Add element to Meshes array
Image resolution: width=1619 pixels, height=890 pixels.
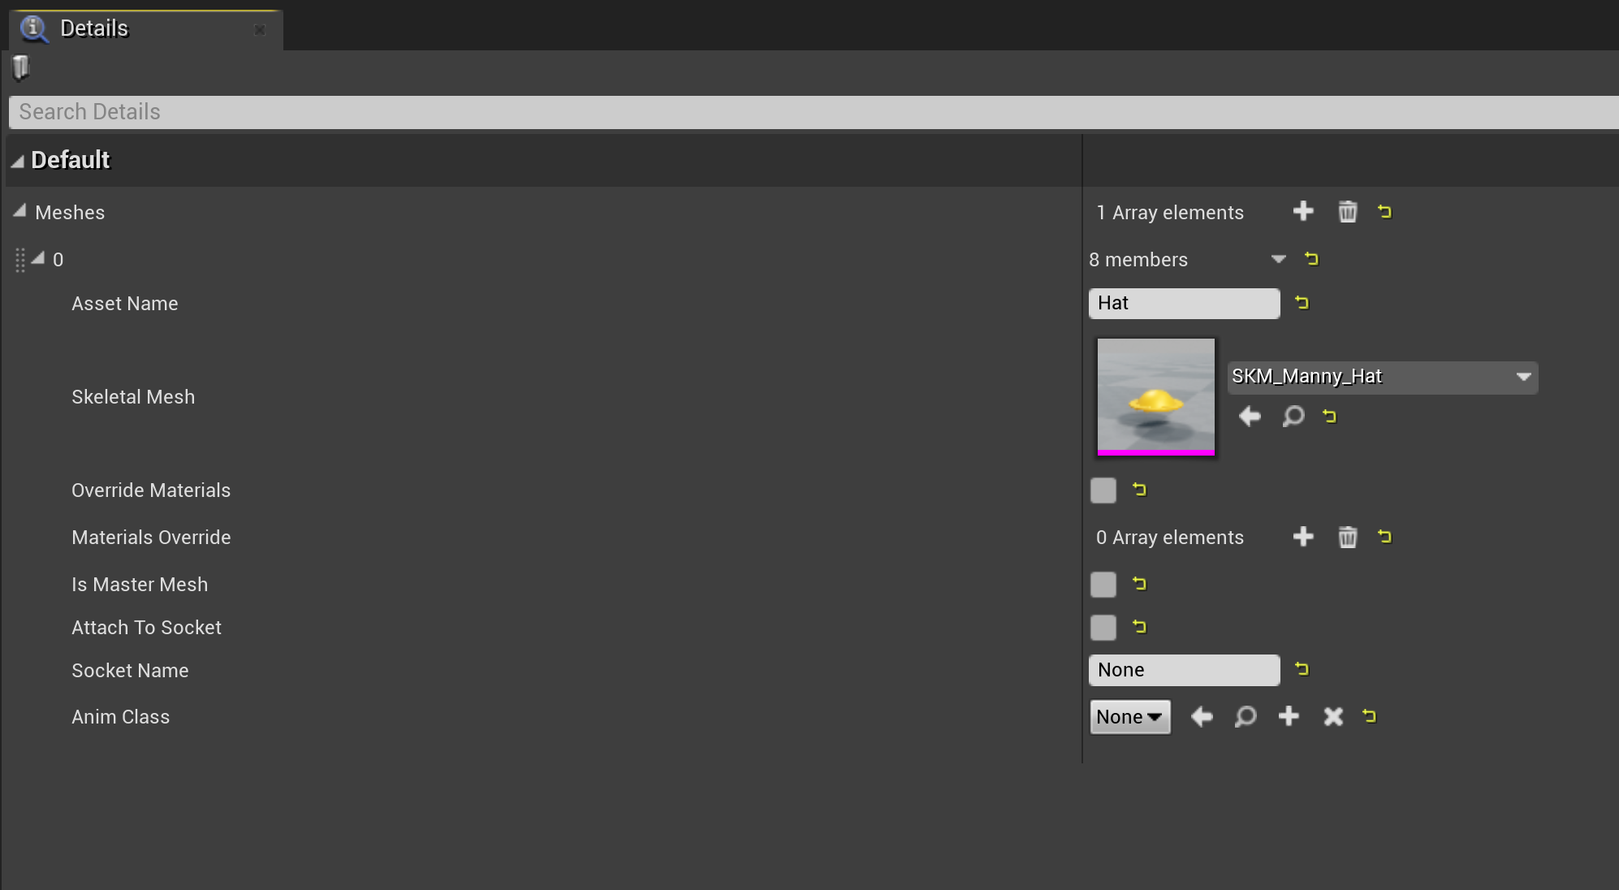click(x=1303, y=212)
